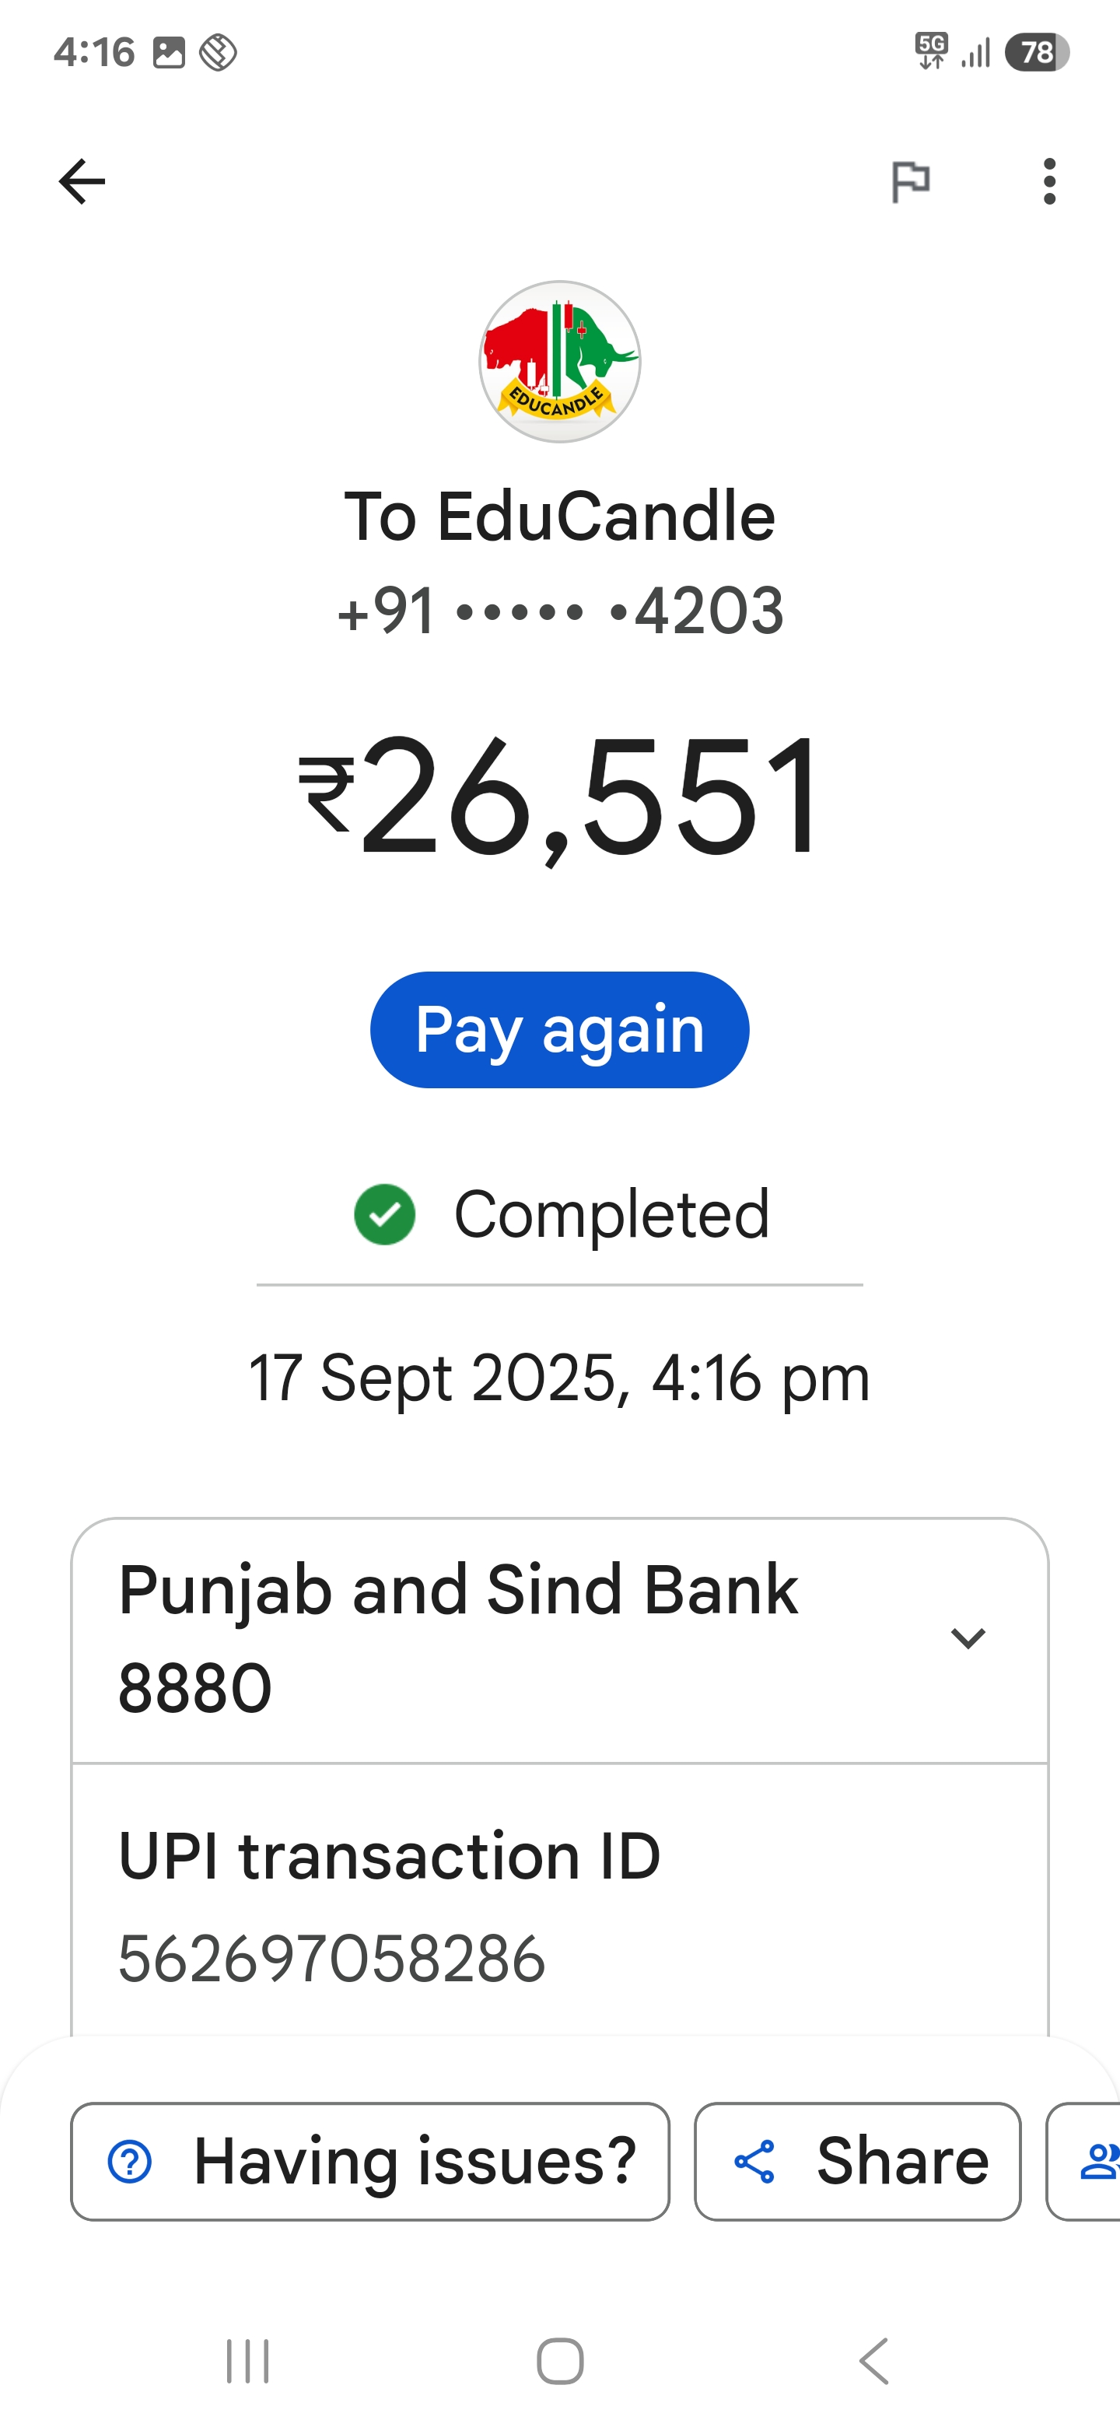Tap the Share button
The height and width of the screenshot is (2427, 1120).
pyautogui.click(x=857, y=2161)
